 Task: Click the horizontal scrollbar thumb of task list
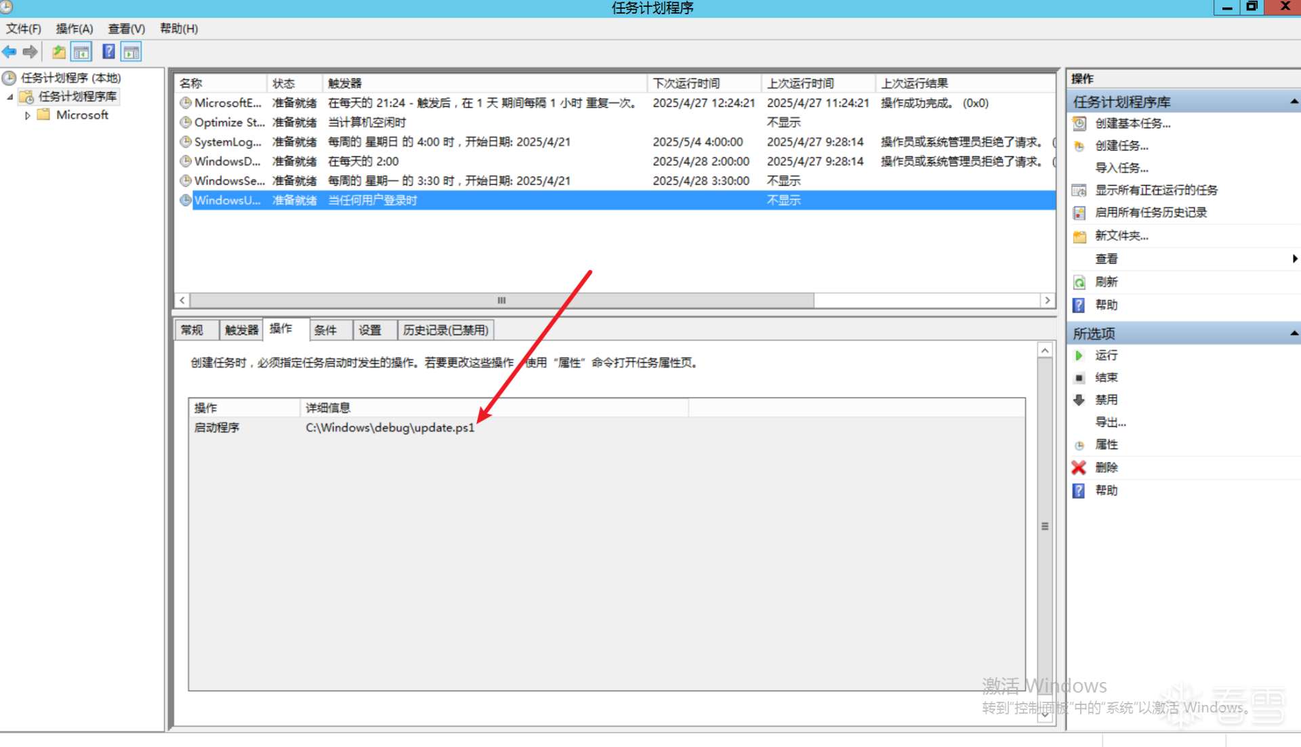pos(501,300)
